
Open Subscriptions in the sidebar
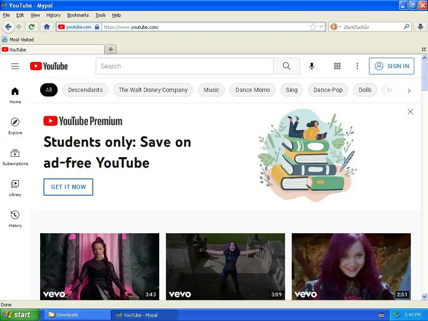tap(15, 157)
